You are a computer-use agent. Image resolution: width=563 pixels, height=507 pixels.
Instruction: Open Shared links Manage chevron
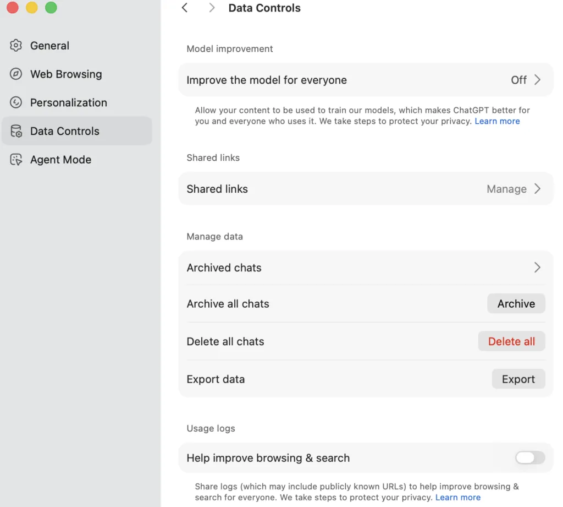tap(537, 189)
